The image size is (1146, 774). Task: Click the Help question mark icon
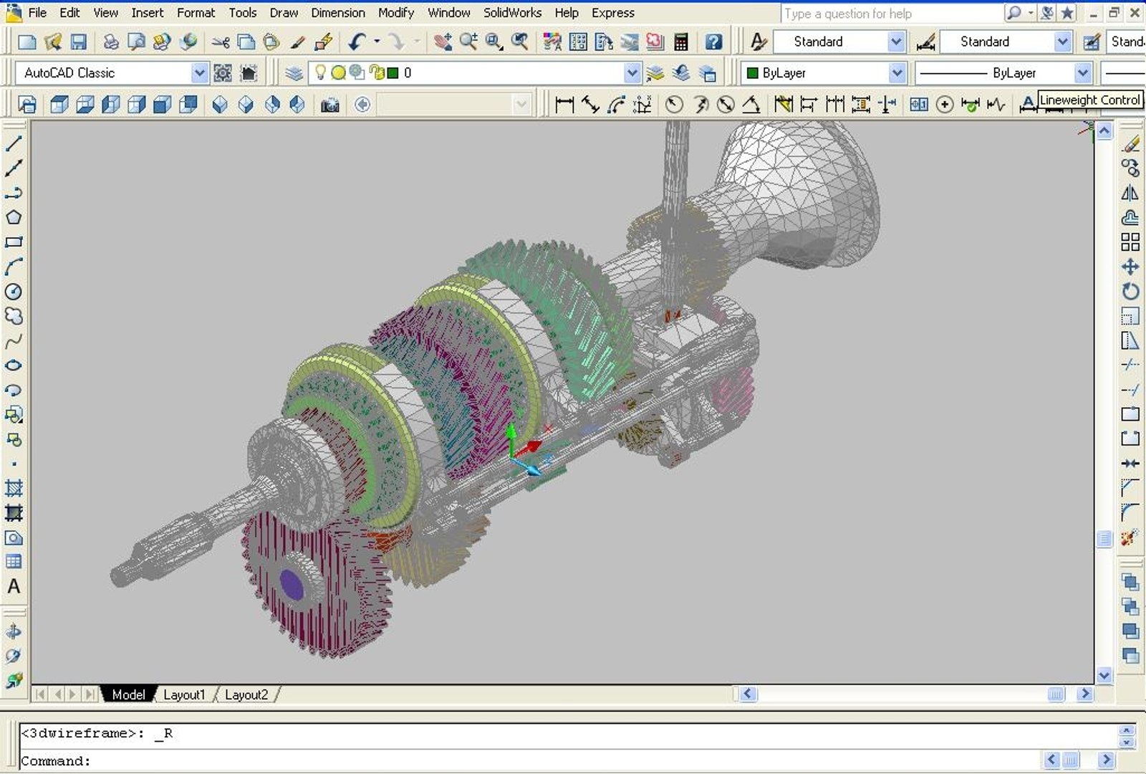pyautogui.click(x=713, y=42)
